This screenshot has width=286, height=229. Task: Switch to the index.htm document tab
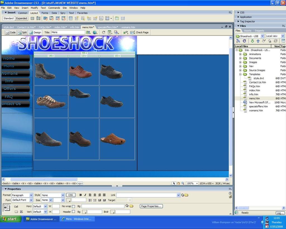click(61, 27)
